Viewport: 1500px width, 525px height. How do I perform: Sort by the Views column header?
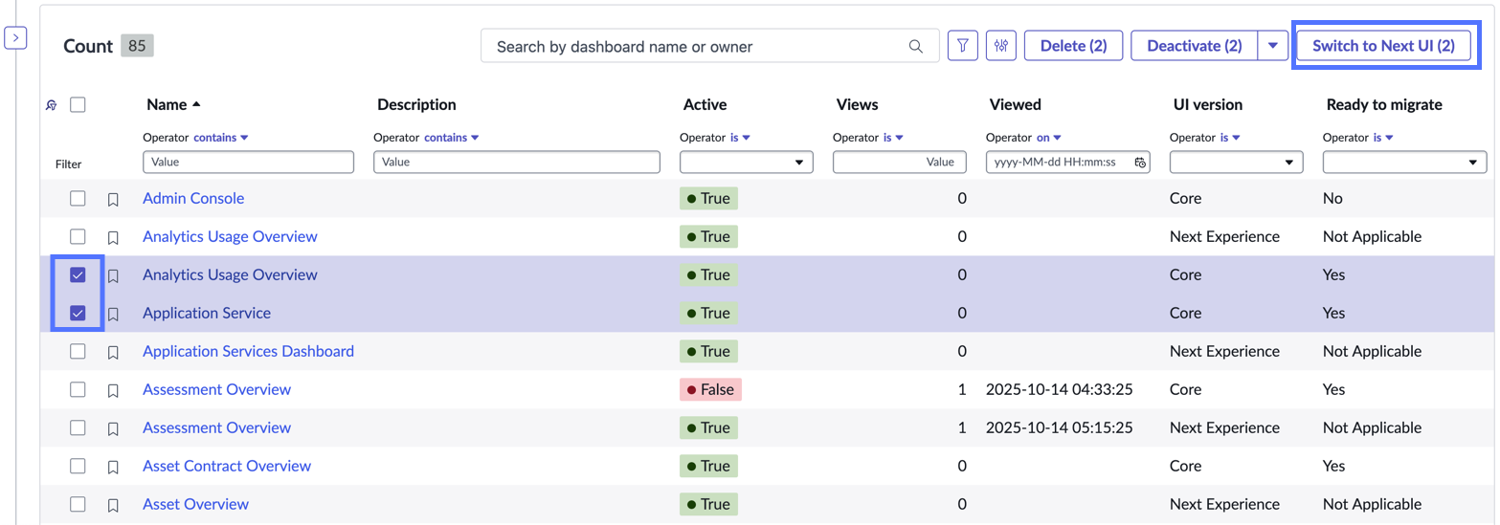[x=857, y=104]
